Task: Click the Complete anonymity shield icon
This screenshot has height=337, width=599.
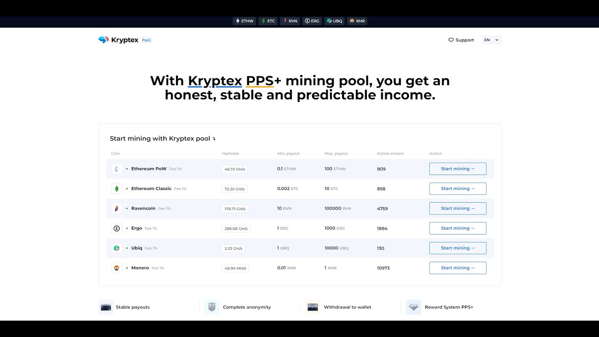Action: tap(212, 307)
